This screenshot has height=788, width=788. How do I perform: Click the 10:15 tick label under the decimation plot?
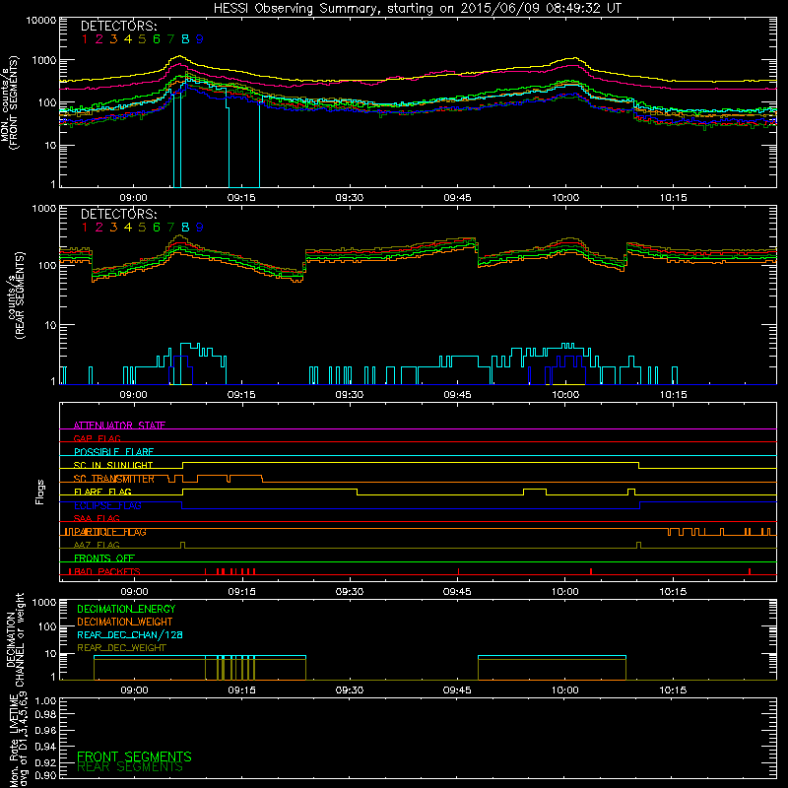tap(673, 690)
